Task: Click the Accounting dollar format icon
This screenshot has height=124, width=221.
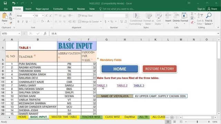Action: [105, 21]
